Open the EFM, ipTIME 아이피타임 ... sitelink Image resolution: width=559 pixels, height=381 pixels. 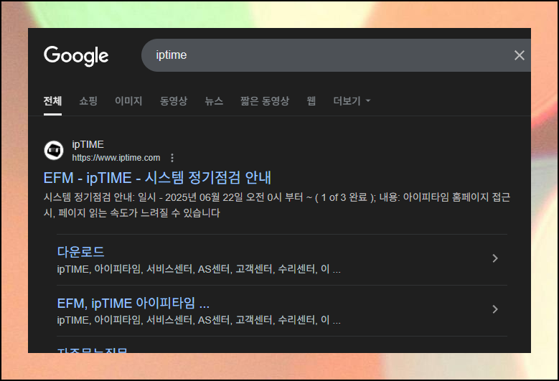[x=133, y=304]
